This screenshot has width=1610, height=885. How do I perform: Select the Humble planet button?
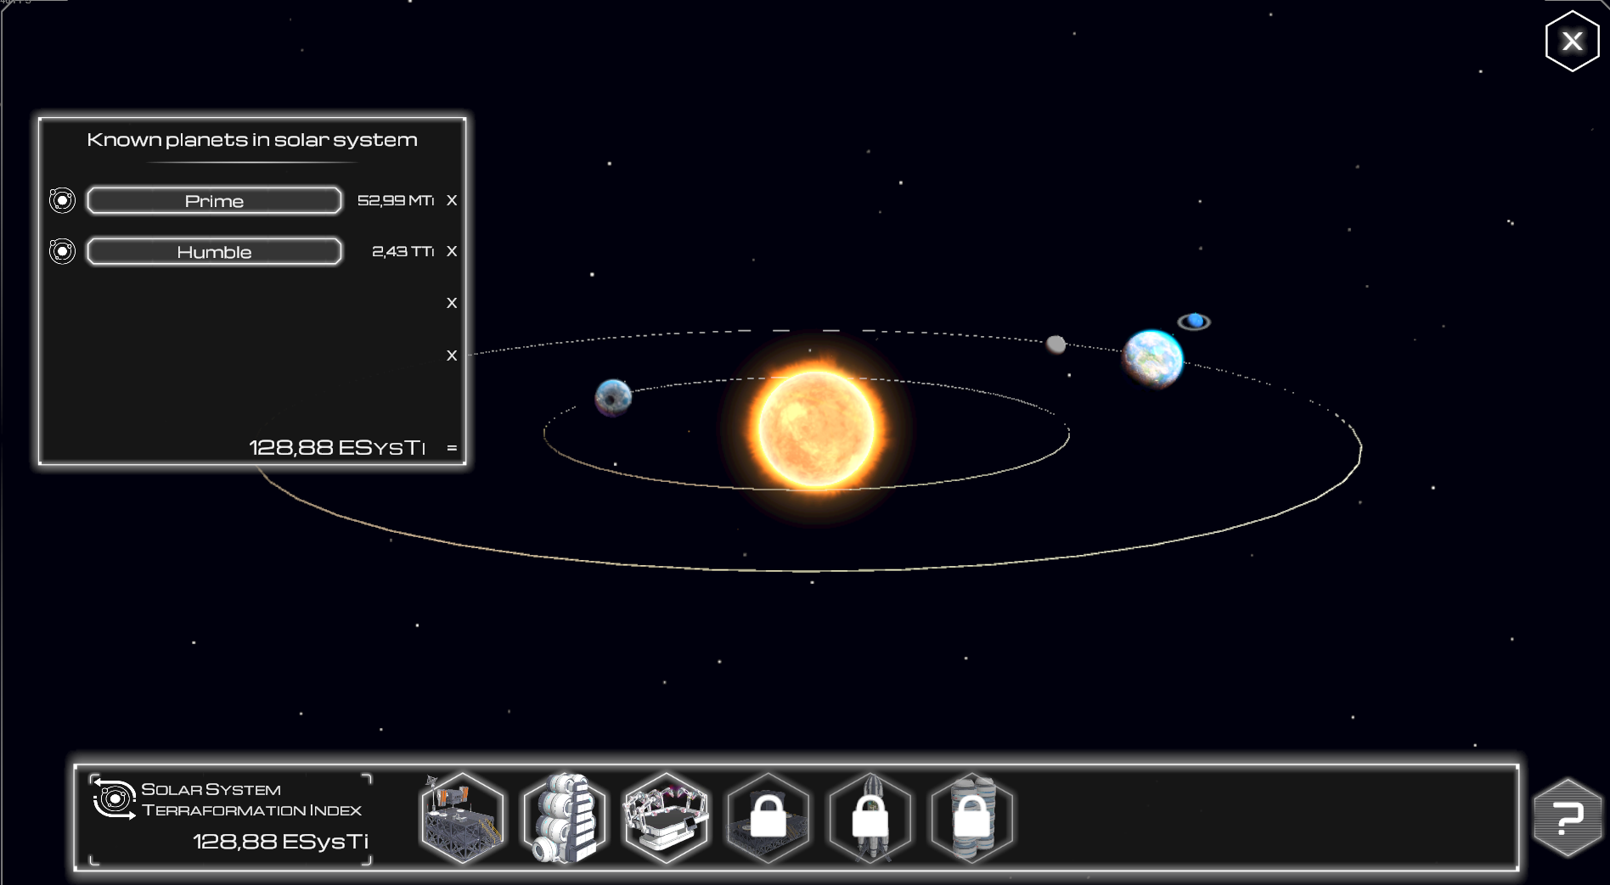click(x=214, y=252)
